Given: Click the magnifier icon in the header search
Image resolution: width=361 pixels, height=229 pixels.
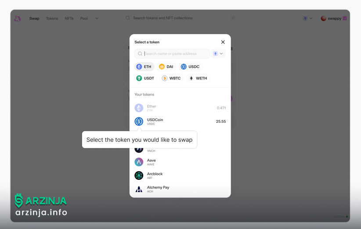Looking at the screenshot, I should (128, 18).
